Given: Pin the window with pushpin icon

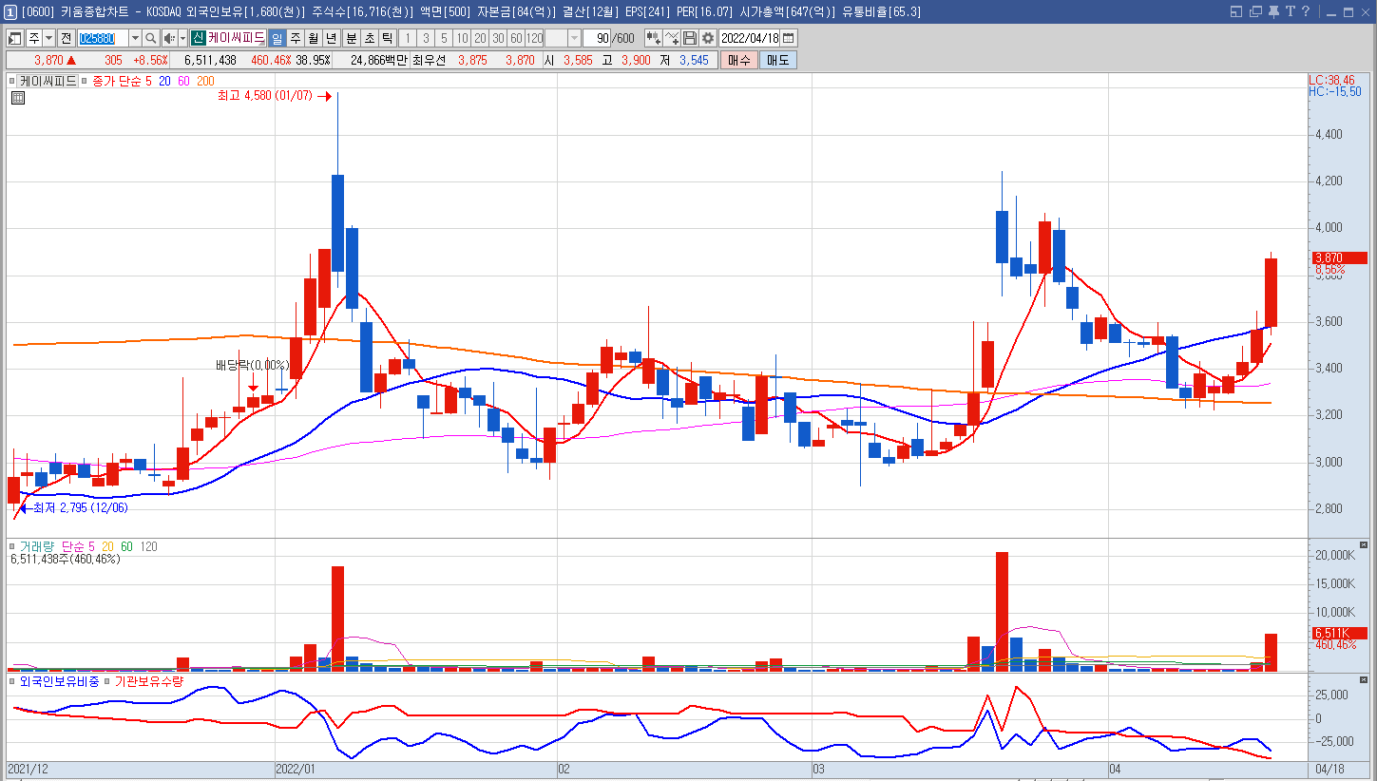Looking at the screenshot, I should (x=1273, y=11).
